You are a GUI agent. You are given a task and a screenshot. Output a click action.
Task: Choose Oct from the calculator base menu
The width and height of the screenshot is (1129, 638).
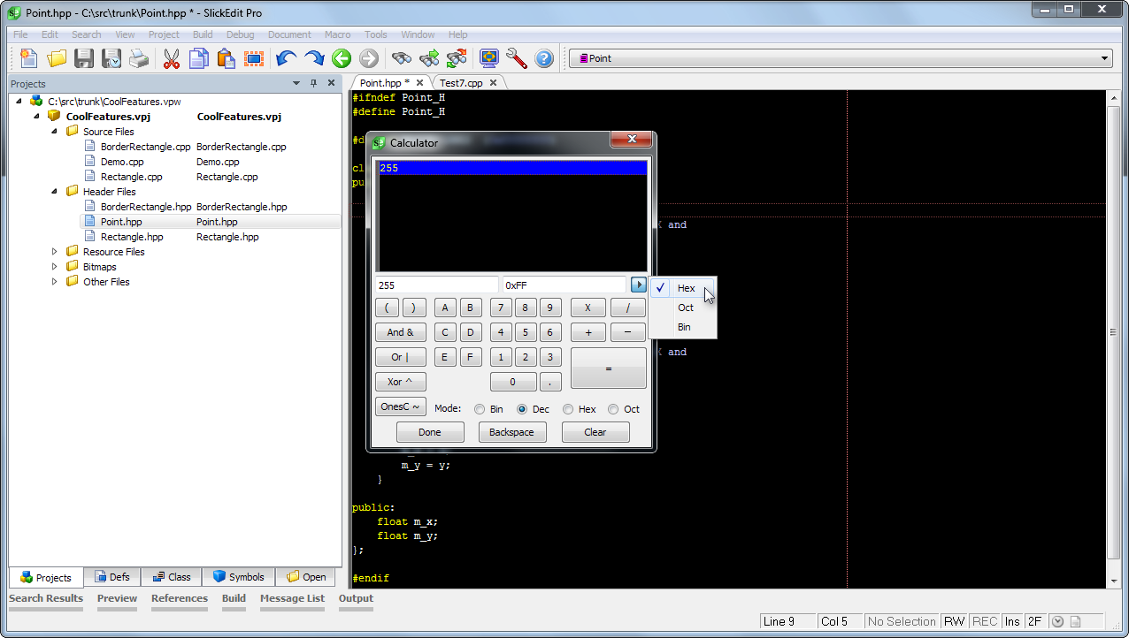pyautogui.click(x=685, y=308)
